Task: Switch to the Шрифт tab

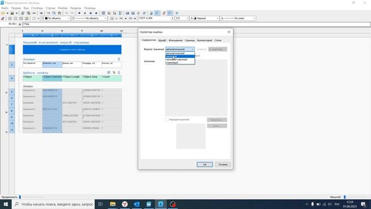Action: (x=162, y=41)
